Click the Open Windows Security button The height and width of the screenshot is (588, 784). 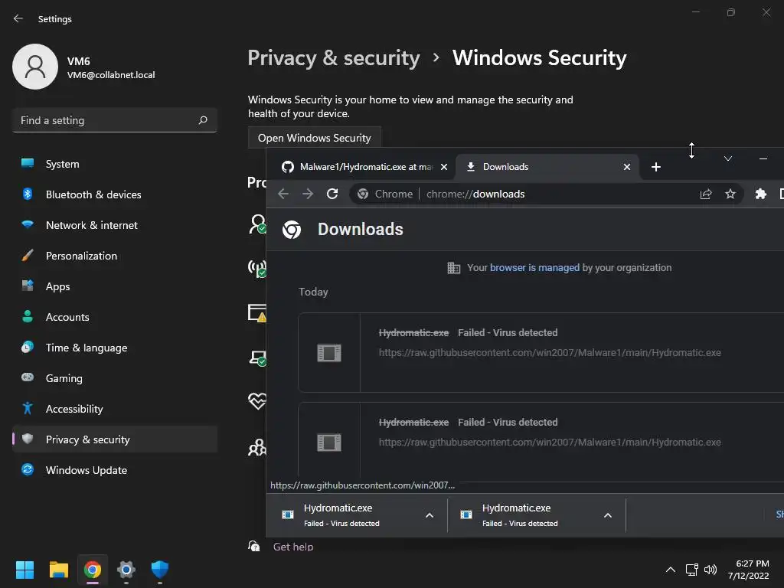[314, 138]
